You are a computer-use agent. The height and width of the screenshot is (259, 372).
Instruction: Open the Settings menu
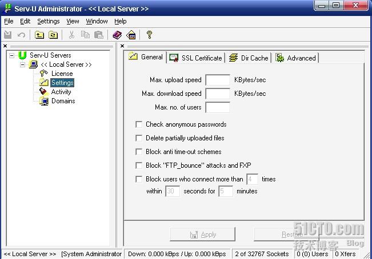click(49, 21)
